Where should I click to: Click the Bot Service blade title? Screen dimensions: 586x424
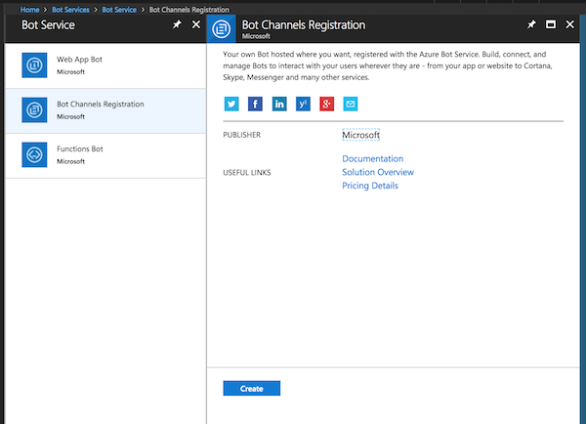(x=48, y=25)
